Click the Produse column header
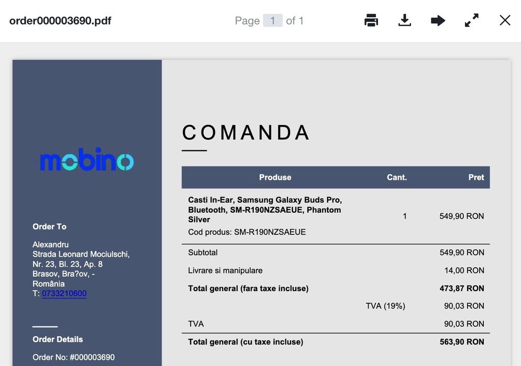Viewport: 521px width, 366px height. (275, 177)
